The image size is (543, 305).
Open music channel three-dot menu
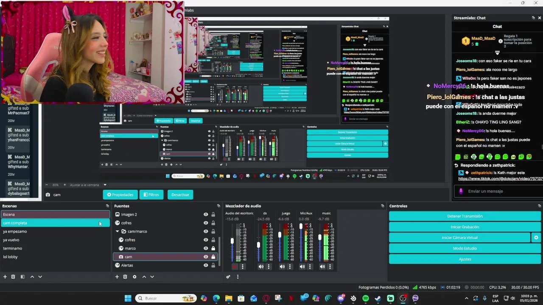(x=330, y=266)
